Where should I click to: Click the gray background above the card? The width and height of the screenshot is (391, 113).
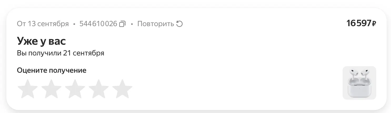(x=196, y=3)
